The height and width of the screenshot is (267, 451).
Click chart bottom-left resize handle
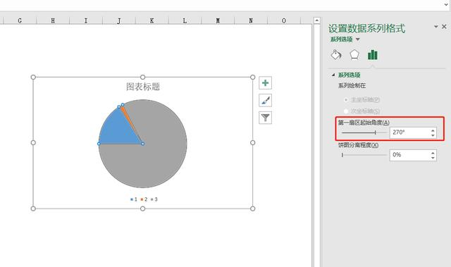33,209
